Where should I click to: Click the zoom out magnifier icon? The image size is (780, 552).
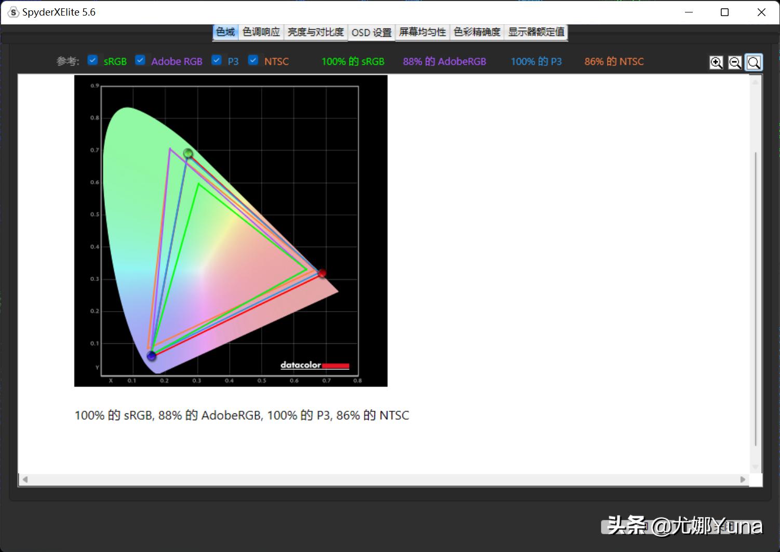[x=735, y=62]
